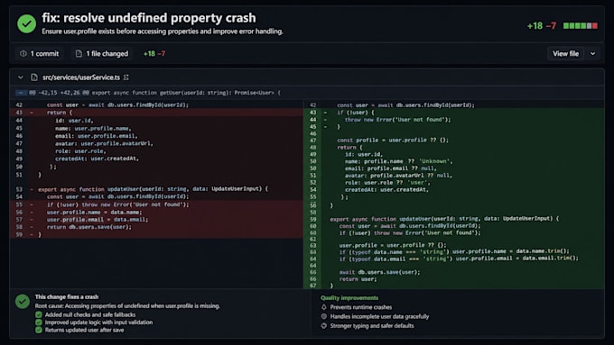Open the 1 file changed tab
Viewport: 614px width, 345px height.
[x=102, y=53]
